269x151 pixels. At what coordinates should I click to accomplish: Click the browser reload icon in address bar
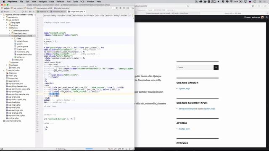click(x=188, y=6)
